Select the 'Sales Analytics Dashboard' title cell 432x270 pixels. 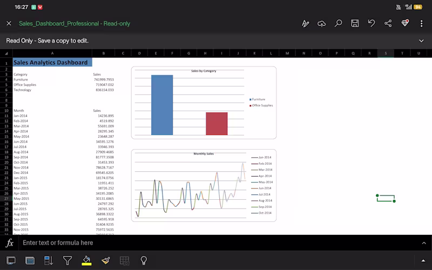click(x=52, y=62)
